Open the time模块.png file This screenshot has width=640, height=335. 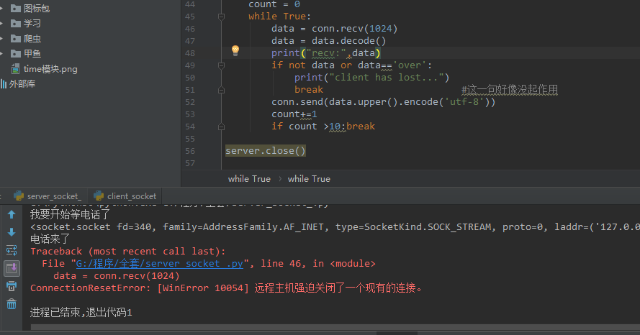tap(50, 69)
